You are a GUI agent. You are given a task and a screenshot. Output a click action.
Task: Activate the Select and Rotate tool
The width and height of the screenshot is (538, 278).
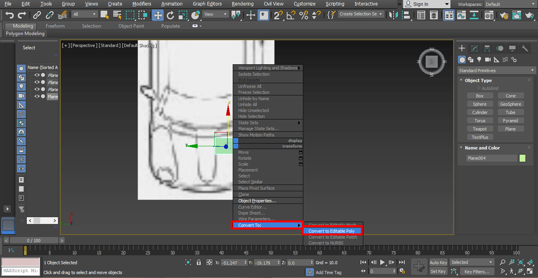pyautogui.click(x=170, y=15)
